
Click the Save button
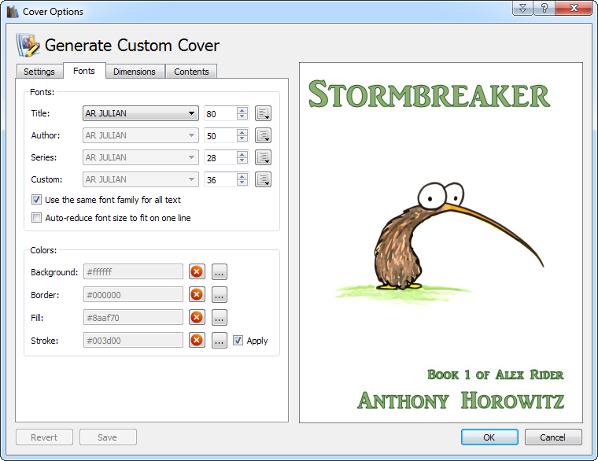[x=108, y=437]
